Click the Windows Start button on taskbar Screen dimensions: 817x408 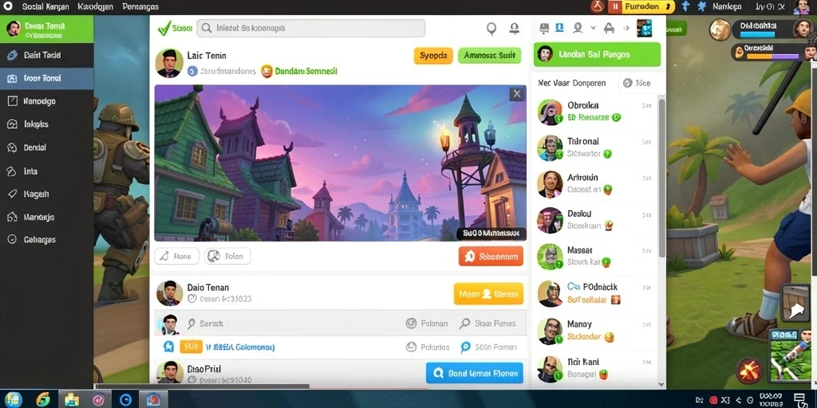click(13, 399)
